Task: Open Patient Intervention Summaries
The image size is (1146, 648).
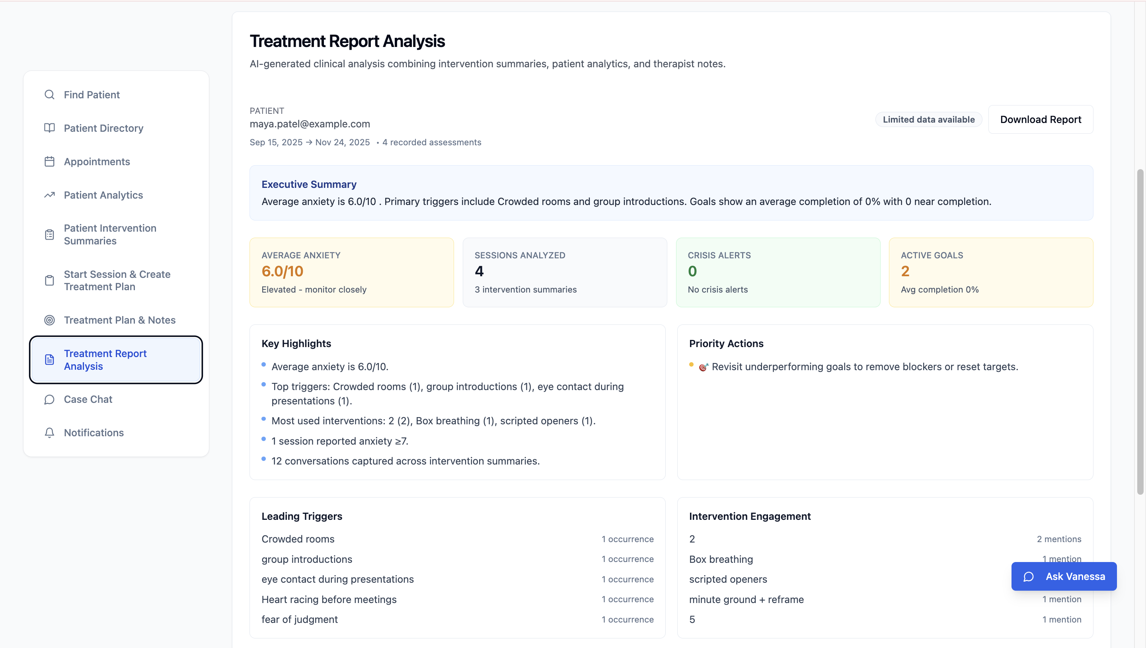Action: click(x=116, y=234)
